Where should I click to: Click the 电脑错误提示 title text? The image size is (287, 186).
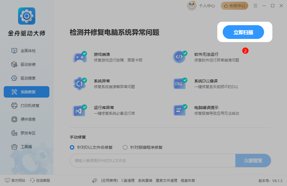(x=206, y=108)
